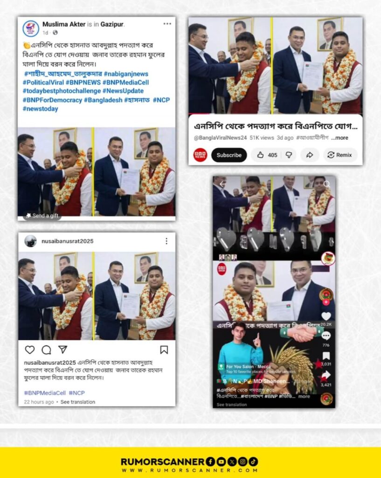Follow the TikTok creator via the red plus
The image size is (381, 478).
(326, 302)
